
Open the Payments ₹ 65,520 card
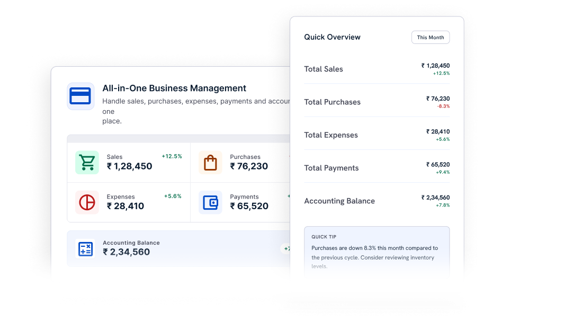tap(240, 202)
